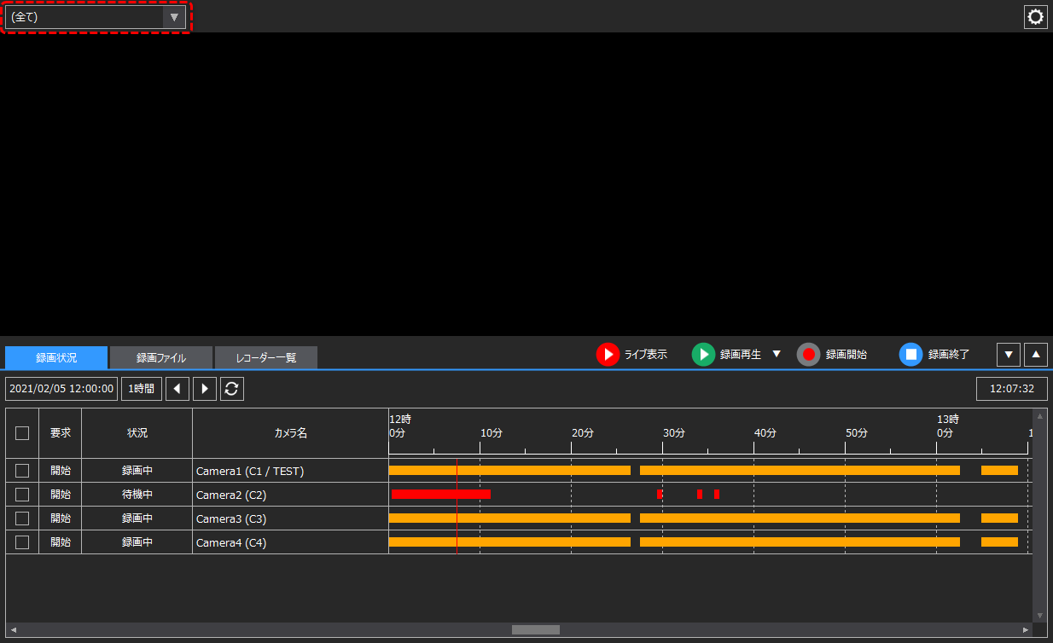Open the settings gear

click(1035, 16)
